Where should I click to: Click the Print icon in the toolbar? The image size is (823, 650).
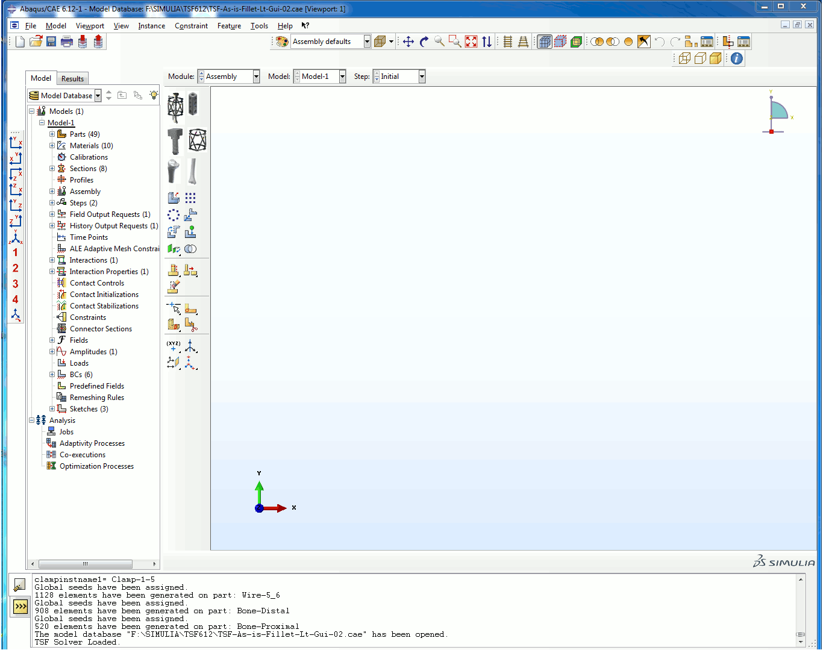67,42
